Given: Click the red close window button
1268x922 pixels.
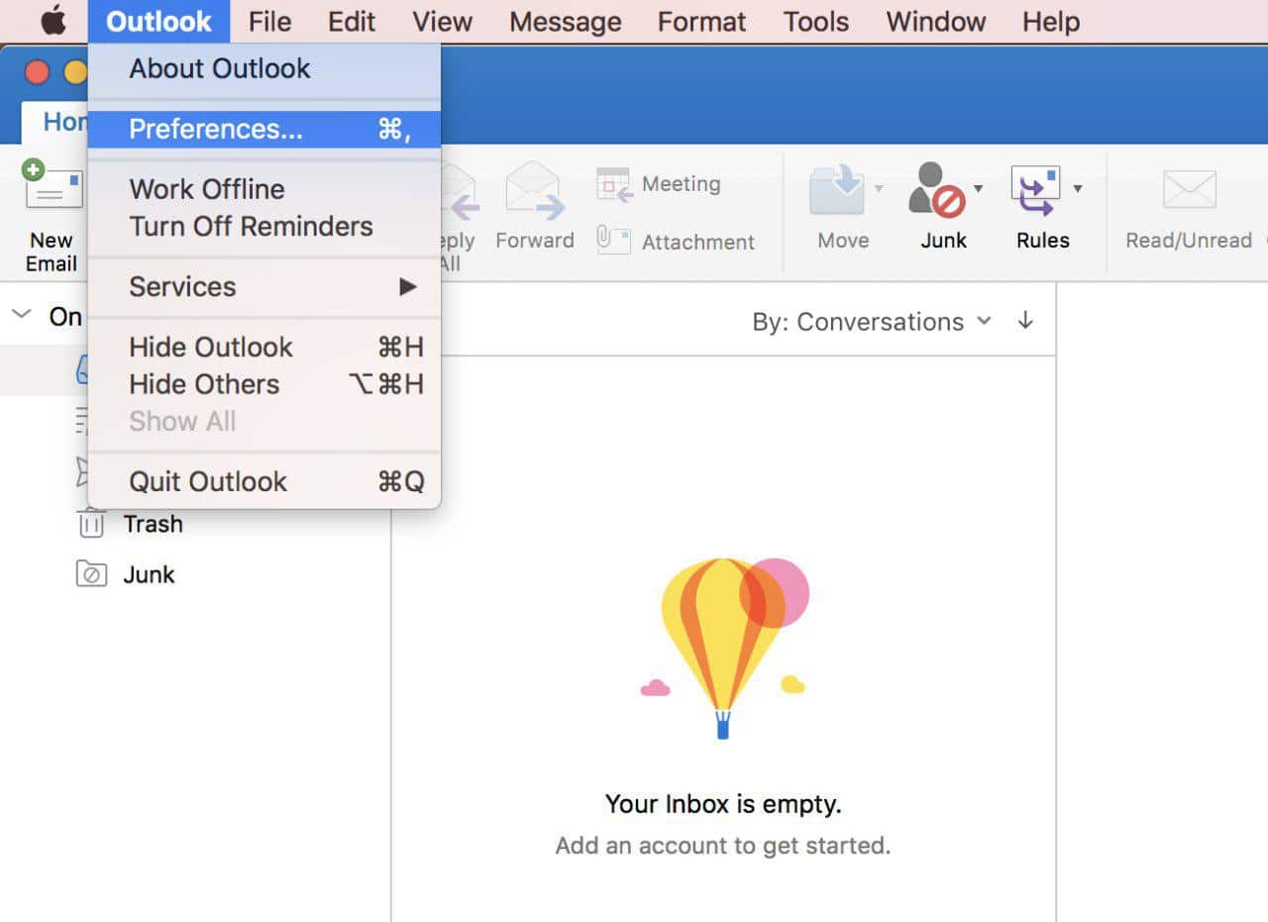Looking at the screenshot, I should [37, 72].
